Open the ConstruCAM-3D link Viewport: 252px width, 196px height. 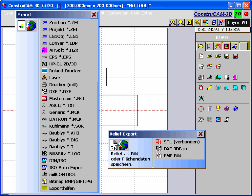pyautogui.click(x=213, y=14)
